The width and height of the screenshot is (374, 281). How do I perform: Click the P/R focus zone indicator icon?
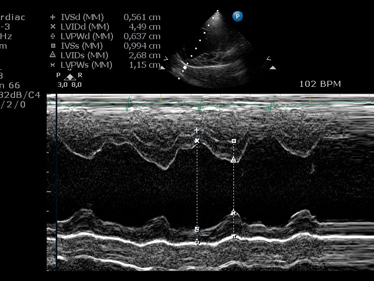[x=70, y=76]
